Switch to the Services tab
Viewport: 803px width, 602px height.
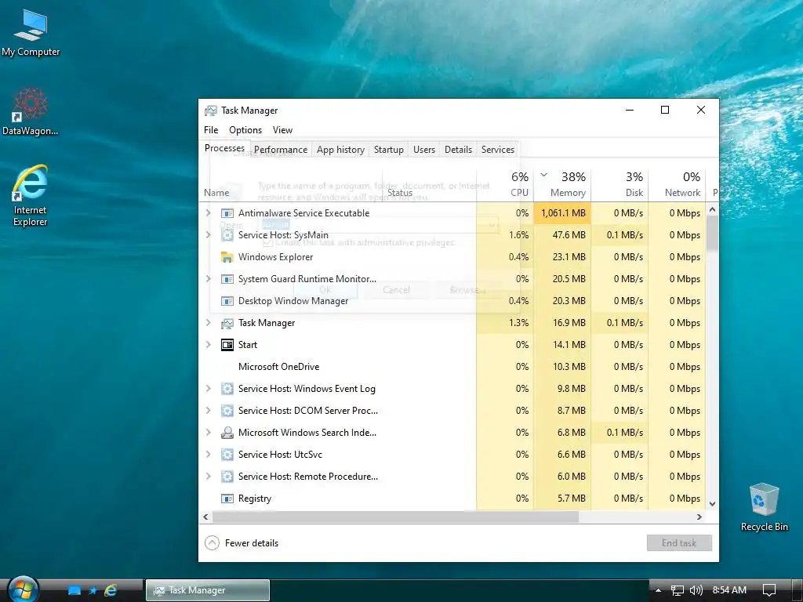[498, 150]
